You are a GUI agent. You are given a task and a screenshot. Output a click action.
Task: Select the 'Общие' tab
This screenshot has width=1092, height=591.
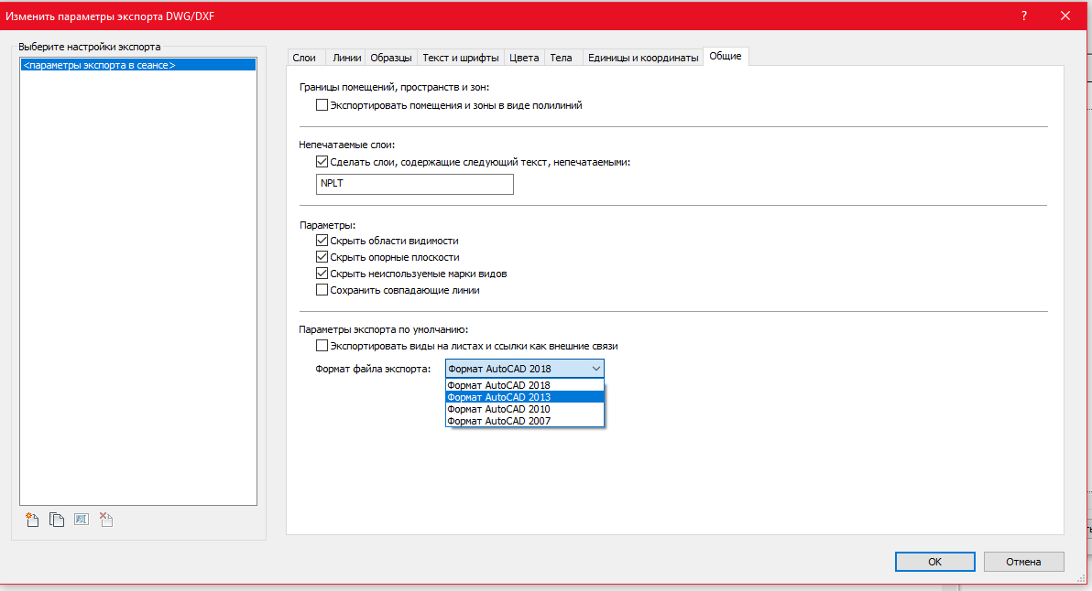tap(726, 57)
